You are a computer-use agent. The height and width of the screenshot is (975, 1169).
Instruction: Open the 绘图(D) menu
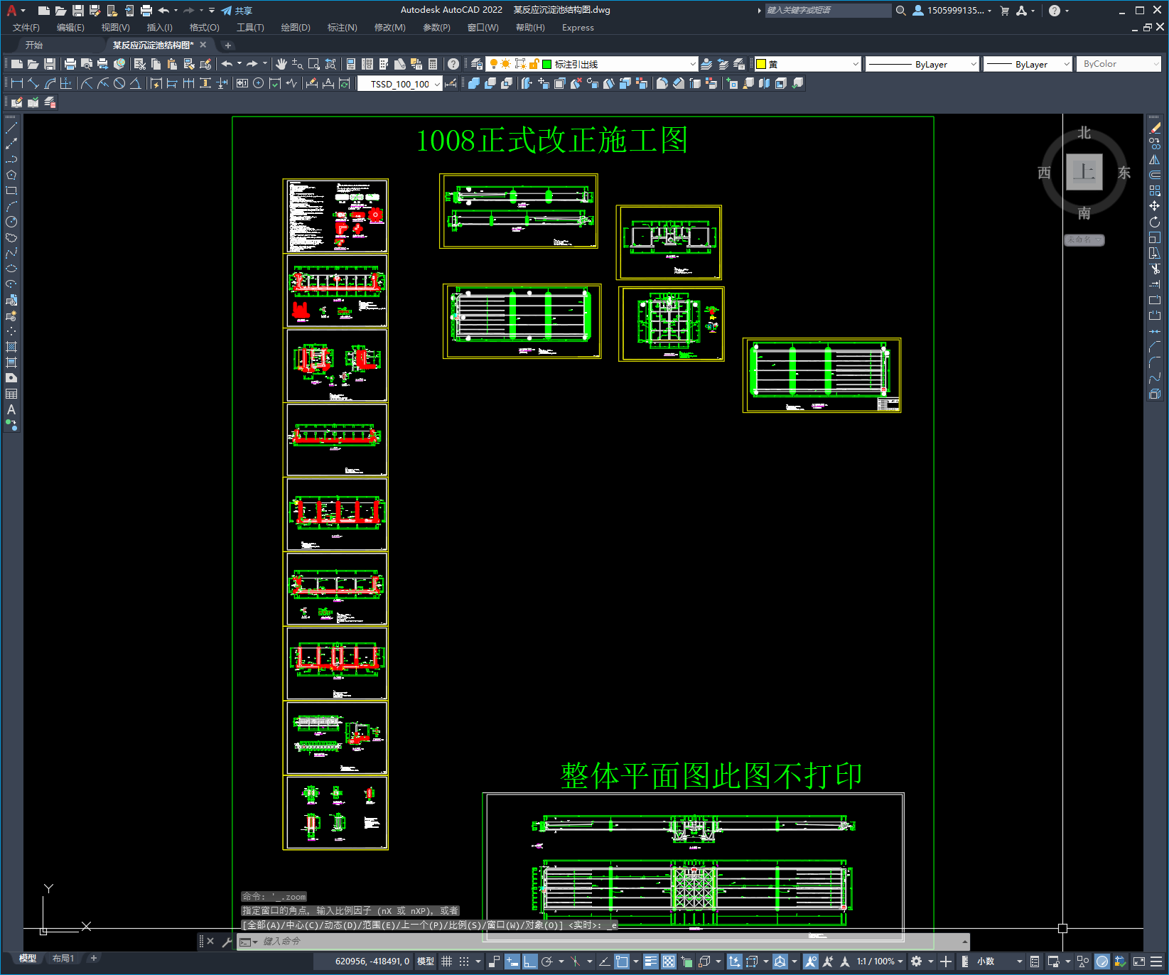coord(296,28)
